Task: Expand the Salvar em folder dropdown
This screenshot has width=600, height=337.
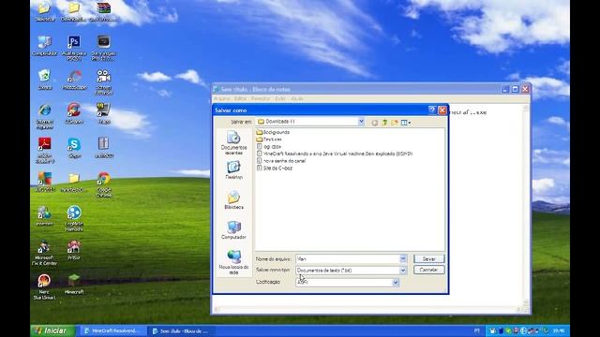Action: 361,122
